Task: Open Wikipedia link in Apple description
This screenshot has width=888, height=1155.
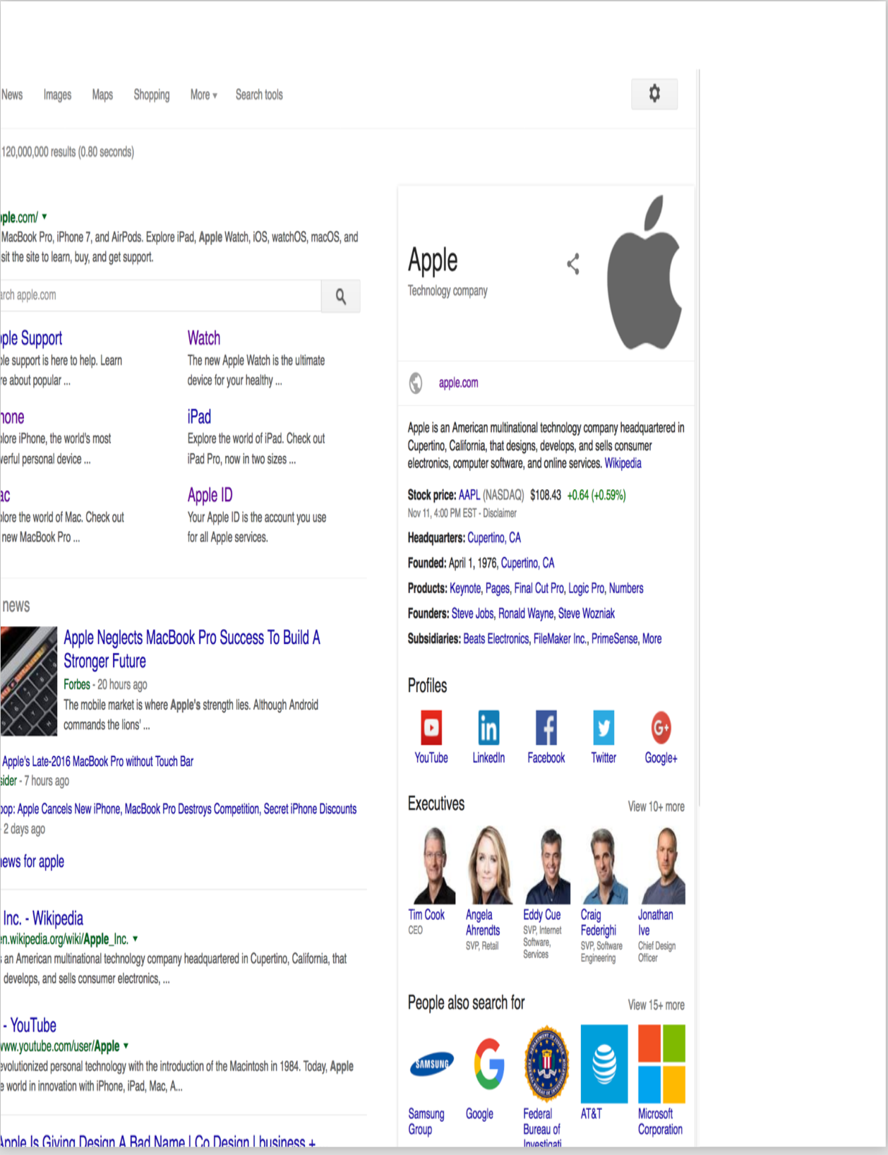Action: pyautogui.click(x=623, y=463)
